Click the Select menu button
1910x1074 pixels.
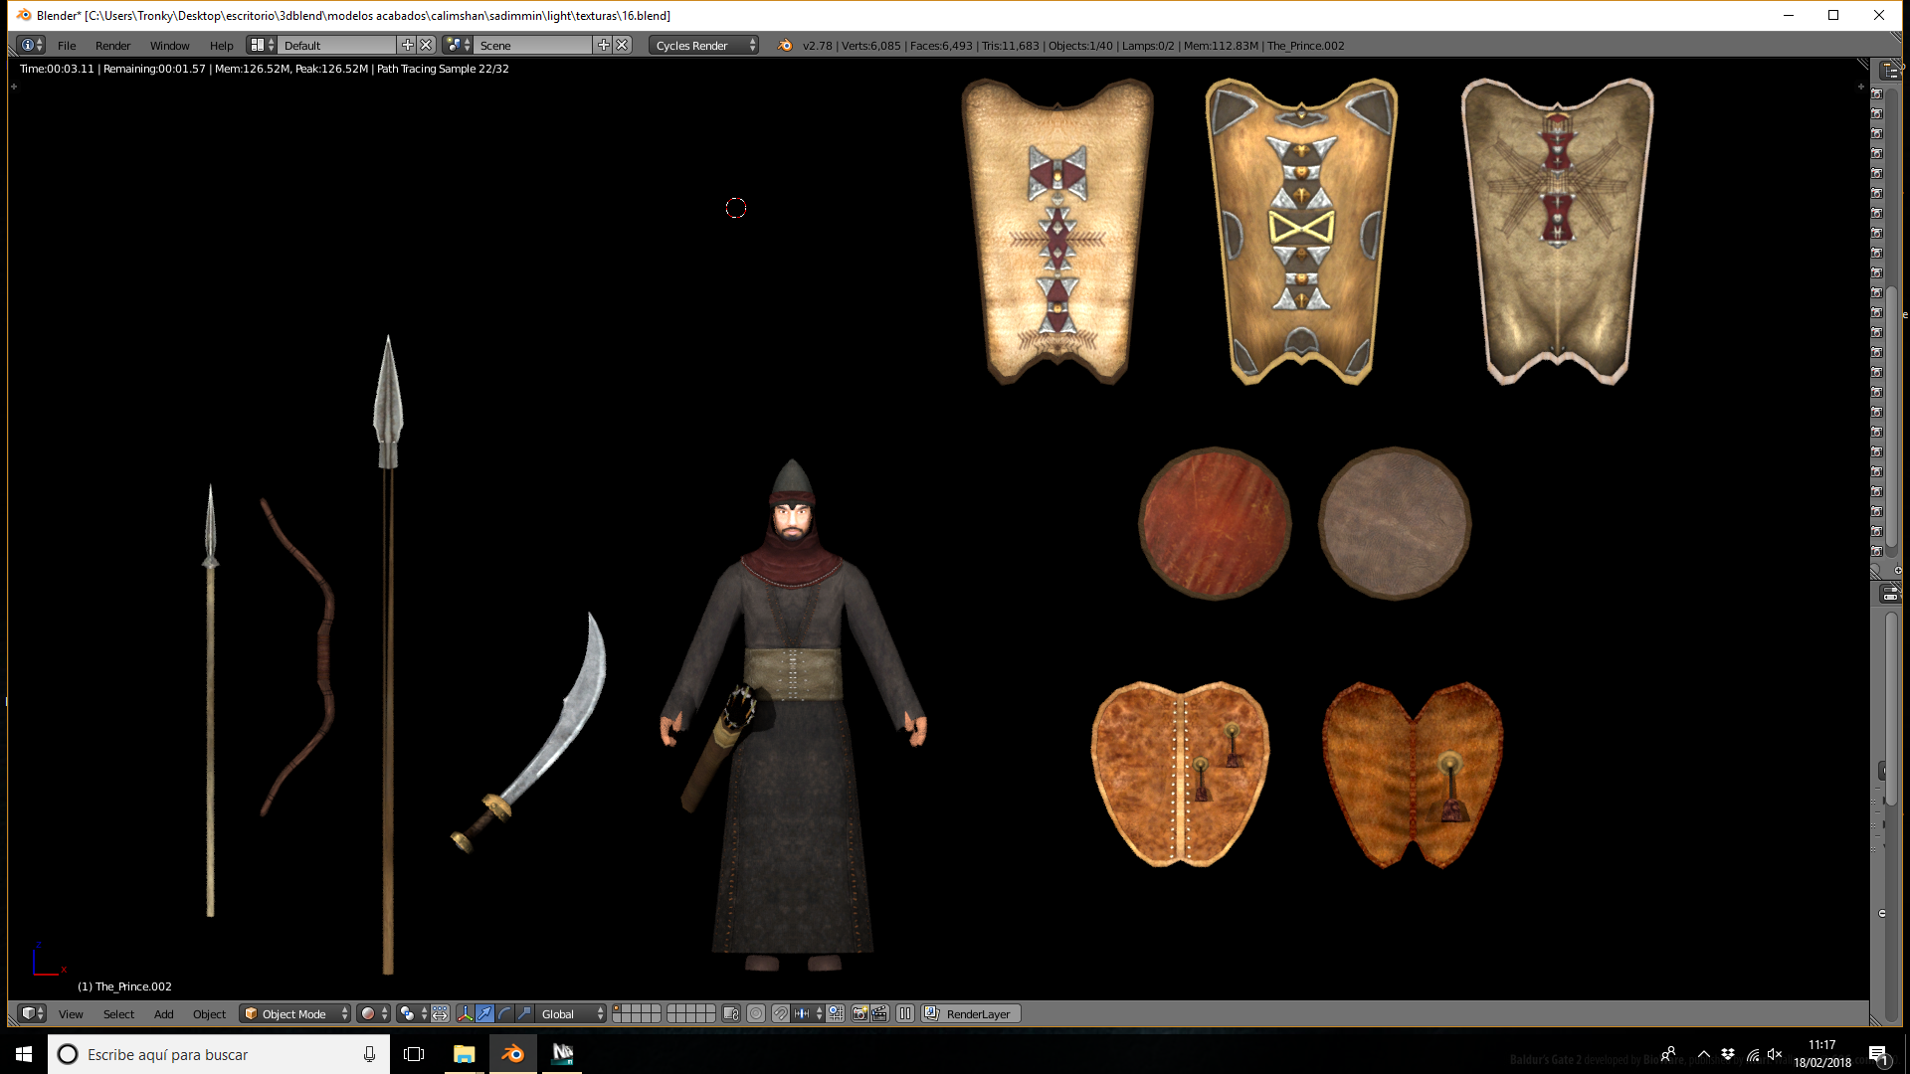click(x=118, y=1013)
